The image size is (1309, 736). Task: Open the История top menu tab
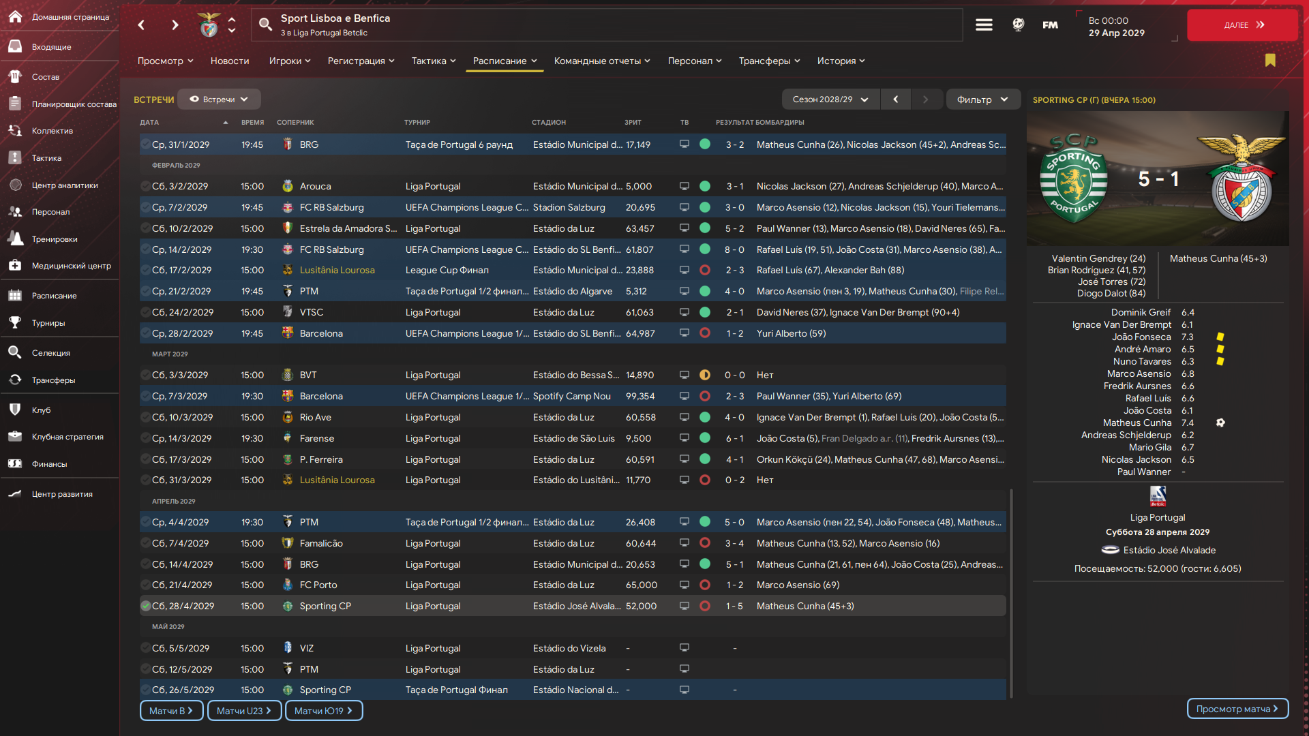(x=841, y=61)
